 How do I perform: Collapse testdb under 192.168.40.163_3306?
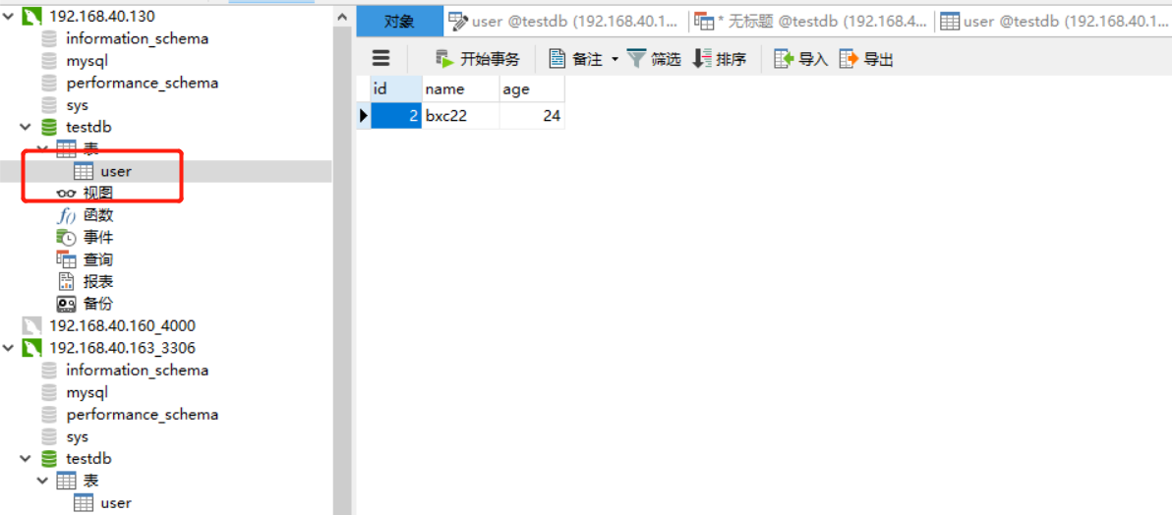(x=26, y=458)
